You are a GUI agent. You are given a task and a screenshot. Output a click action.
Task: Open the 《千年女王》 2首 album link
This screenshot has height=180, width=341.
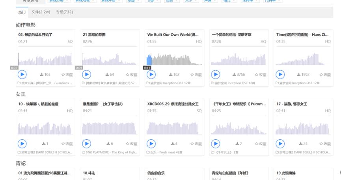point(225,152)
